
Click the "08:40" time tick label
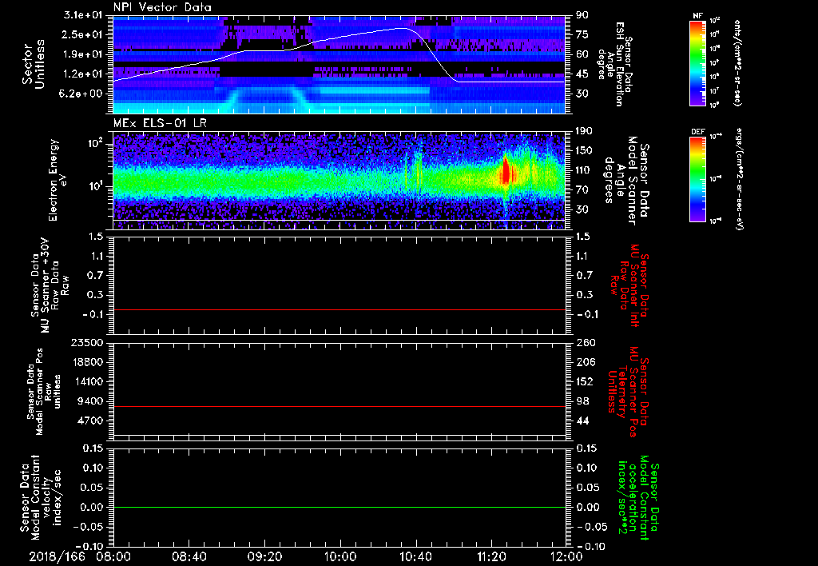click(x=189, y=556)
